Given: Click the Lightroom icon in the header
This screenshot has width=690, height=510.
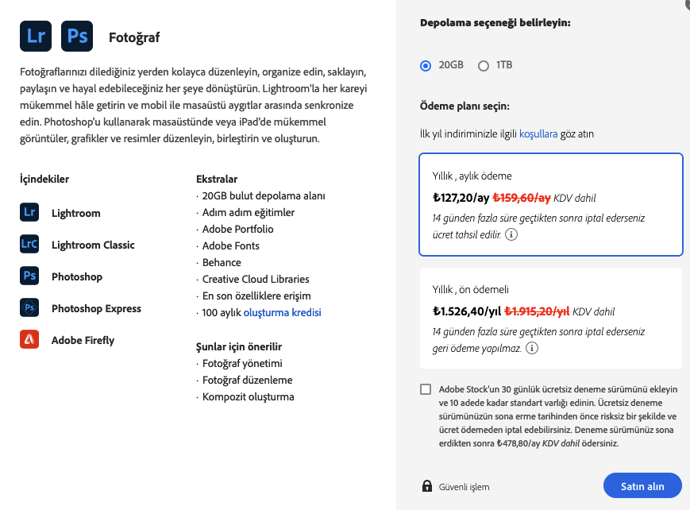Looking at the screenshot, I should pos(36,37).
